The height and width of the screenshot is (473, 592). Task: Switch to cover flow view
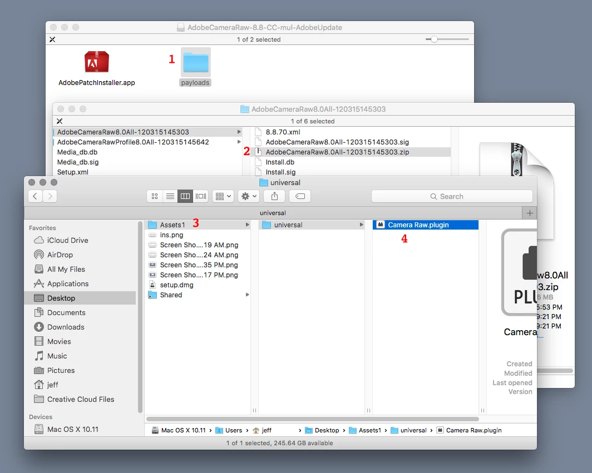[200, 196]
